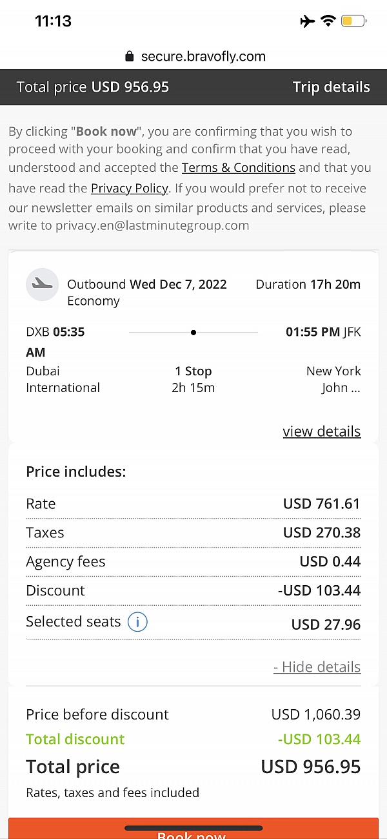Tap the stop dot on flight route
The height and width of the screenshot is (839, 387).
pos(193,333)
